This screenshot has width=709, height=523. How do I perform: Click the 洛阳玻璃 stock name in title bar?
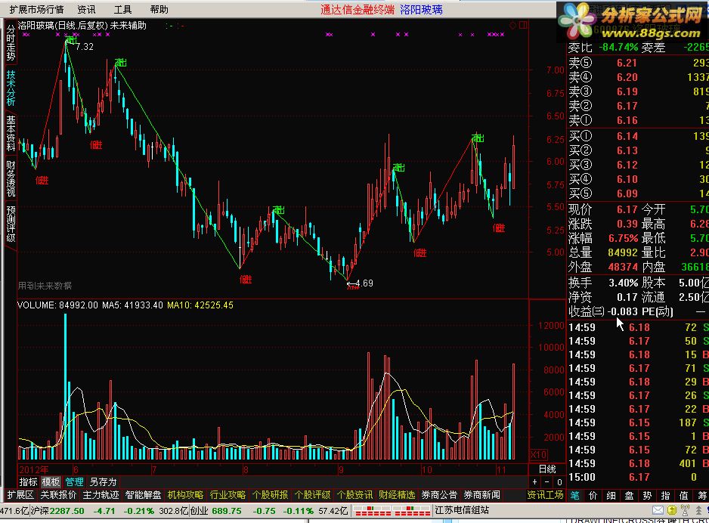(421, 10)
